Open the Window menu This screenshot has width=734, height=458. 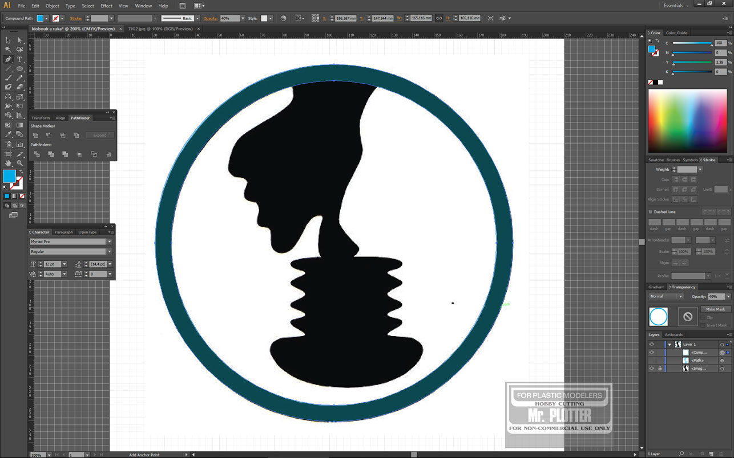point(143,6)
